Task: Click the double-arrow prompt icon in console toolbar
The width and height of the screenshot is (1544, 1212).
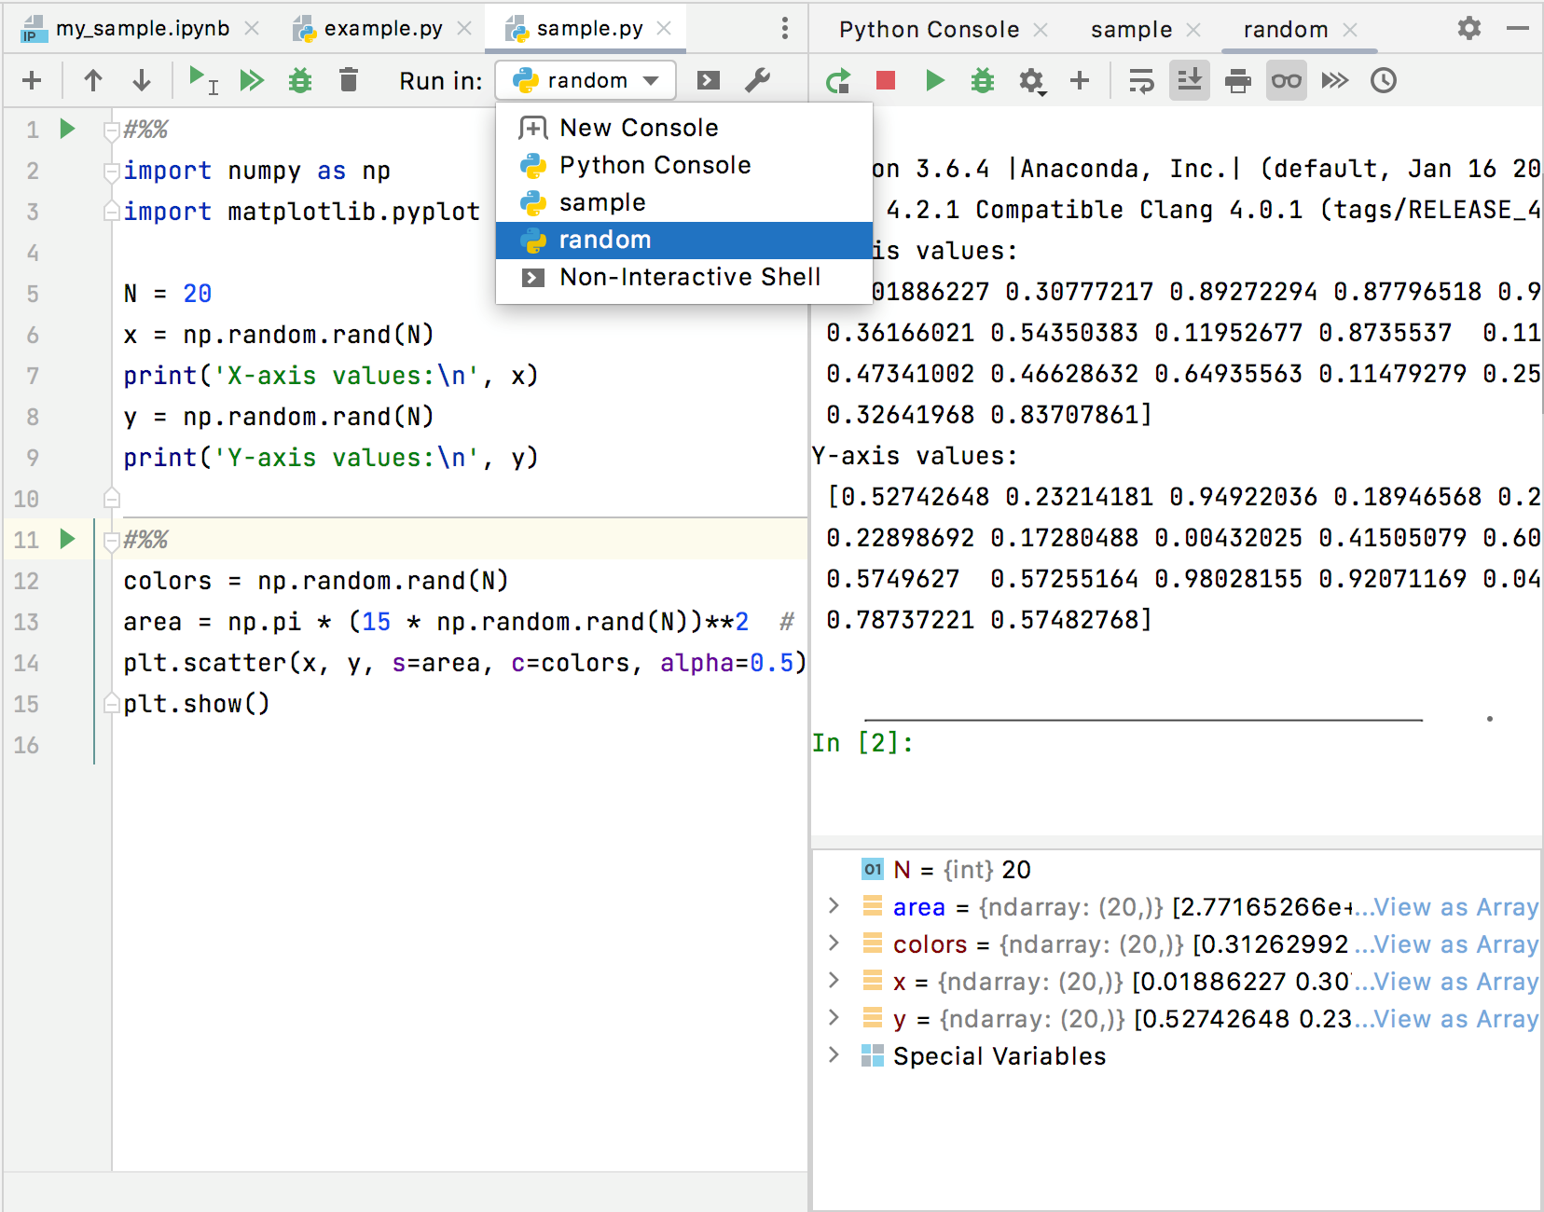Action: click(1335, 80)
